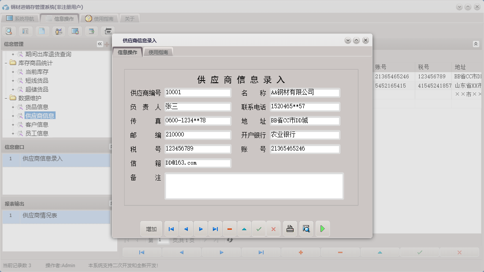The width and height of the screenshot is (484, 272).
Task: Click the green run arrow in dialog toolbar
Action: 322,229
